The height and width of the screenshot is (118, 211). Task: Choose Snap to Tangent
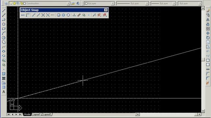coord(68,15)
